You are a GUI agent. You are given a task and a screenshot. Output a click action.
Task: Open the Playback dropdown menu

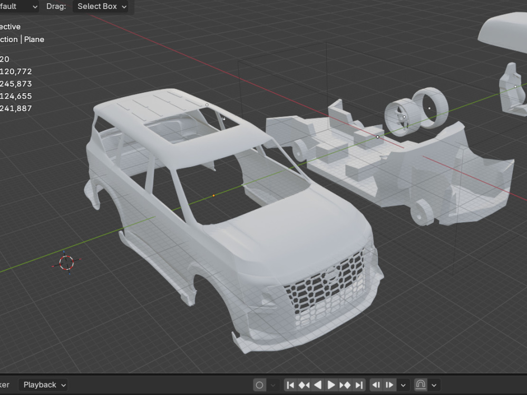(43, 384)
